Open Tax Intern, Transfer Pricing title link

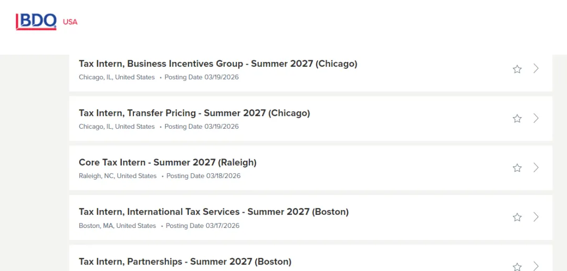(194, 113)
